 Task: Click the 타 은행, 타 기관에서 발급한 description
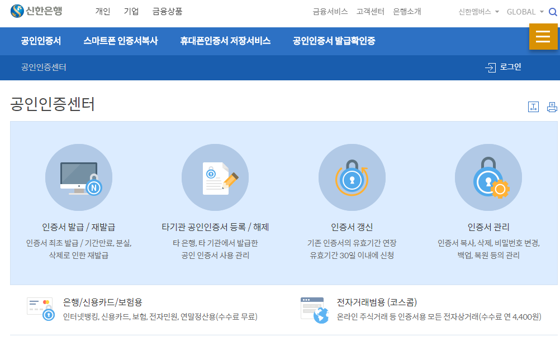(215, 249)
